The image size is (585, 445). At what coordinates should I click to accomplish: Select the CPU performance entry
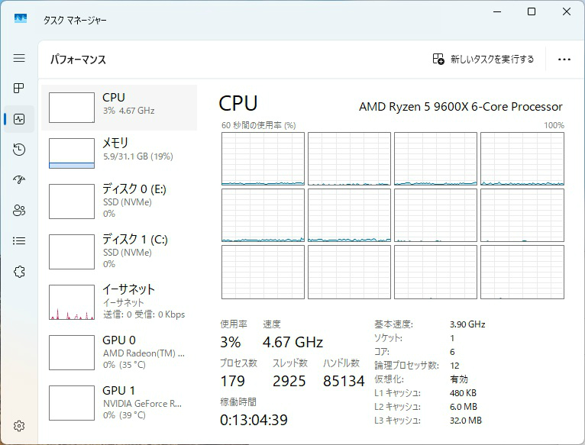pyautogui.click(x=119, y=107)
